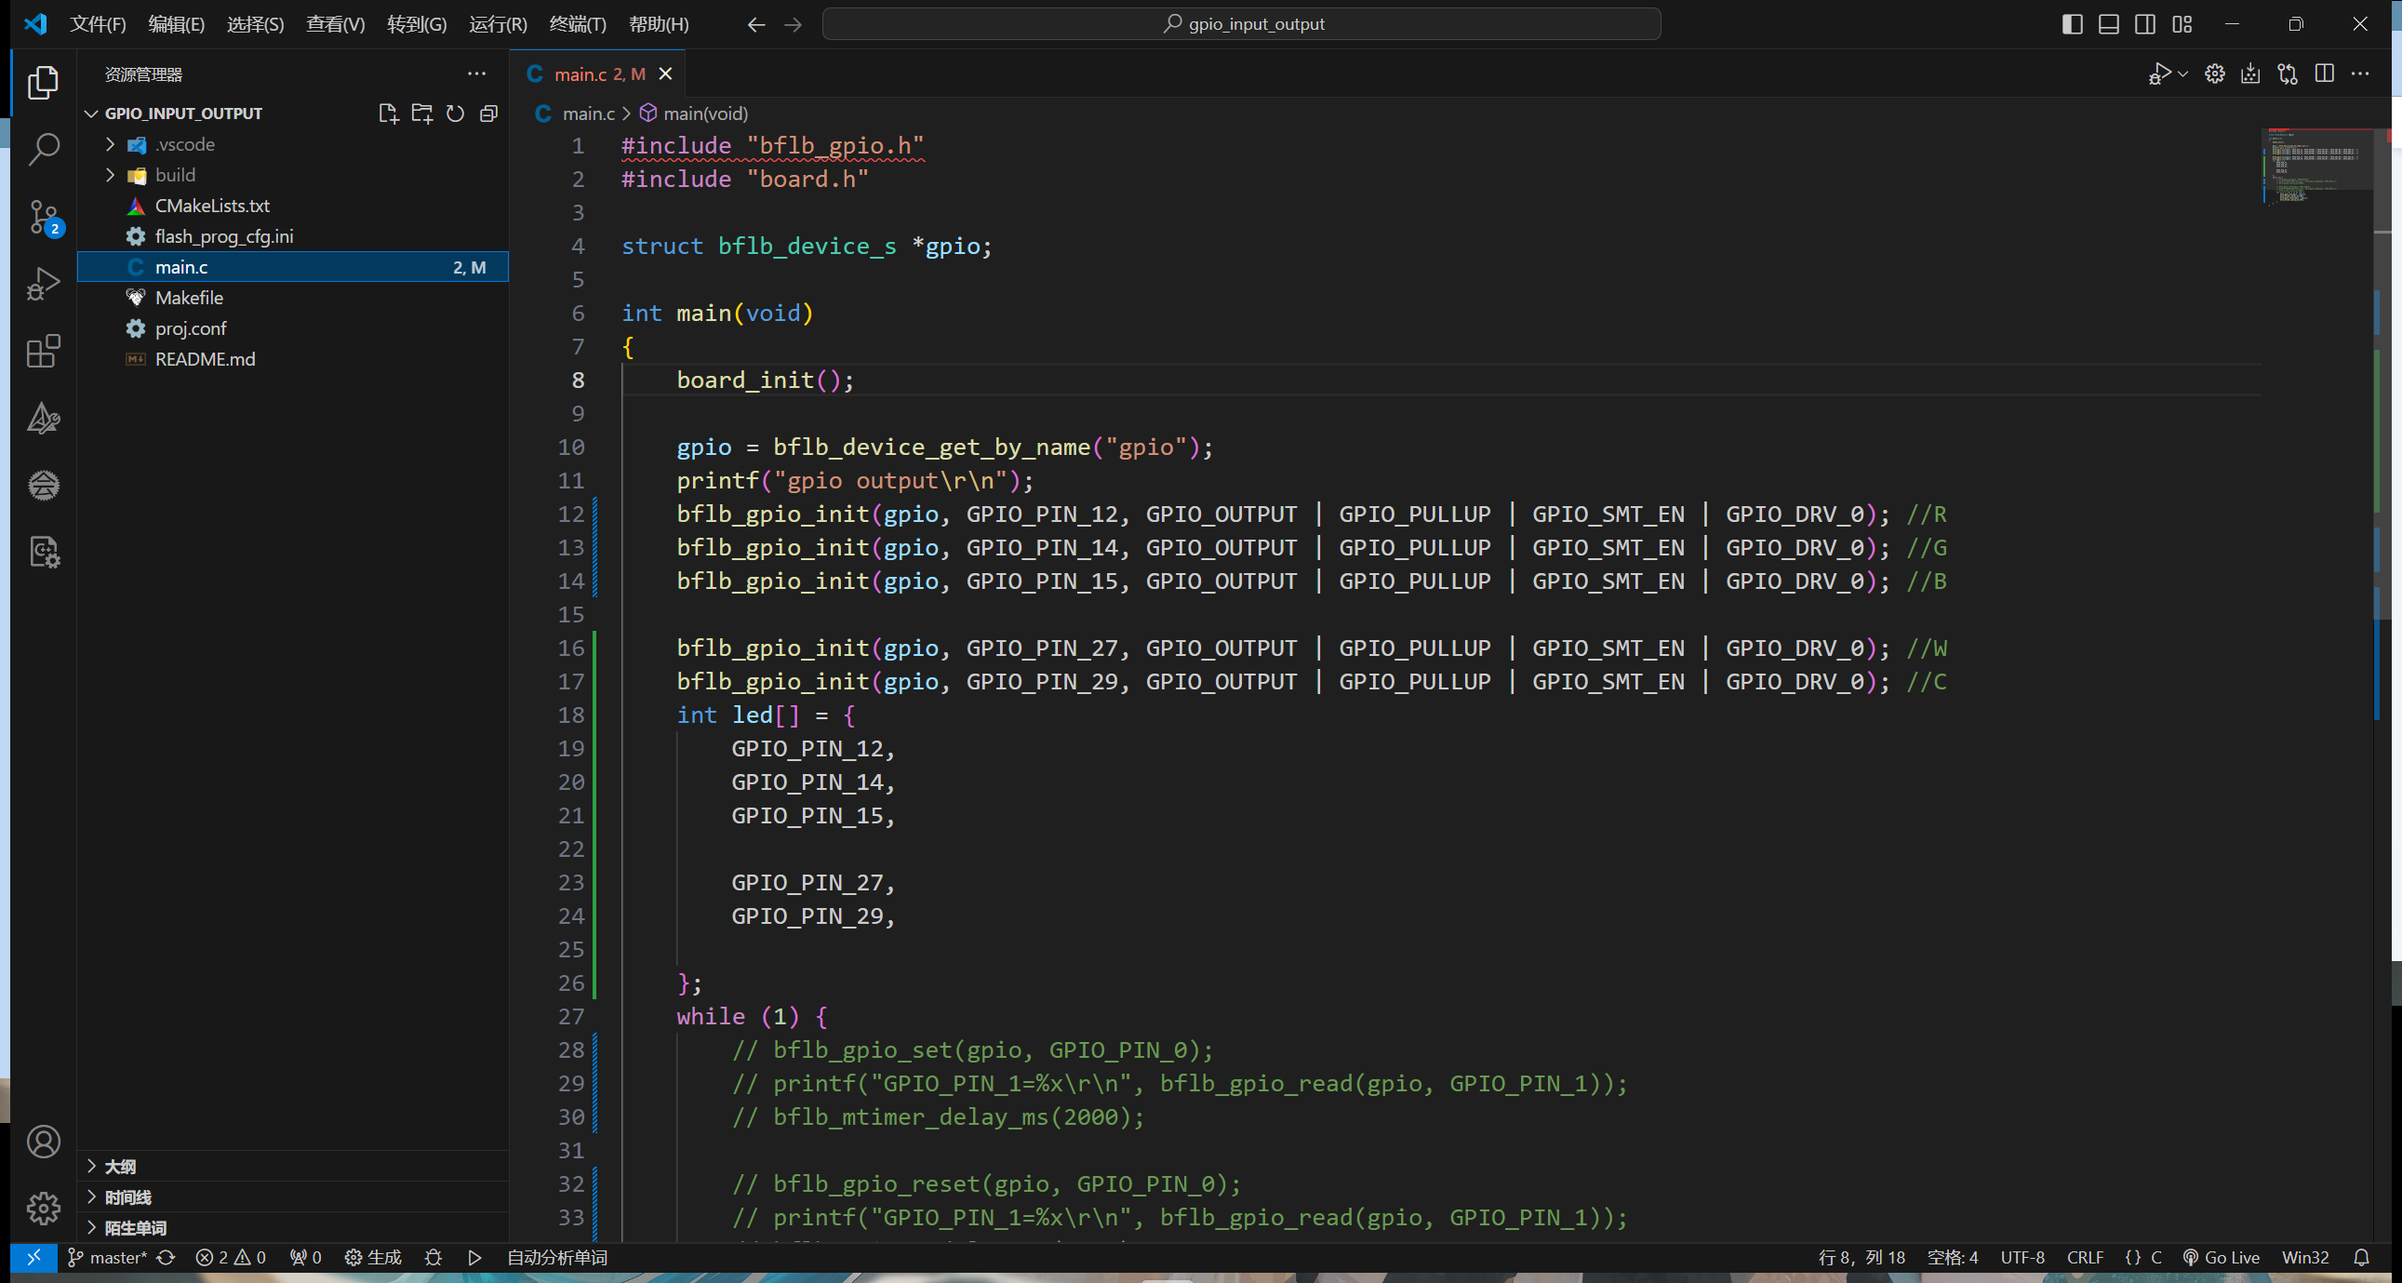The image size is (2402, 1283).
Task: Close the main.c editor tab
Action: [666, 74]
